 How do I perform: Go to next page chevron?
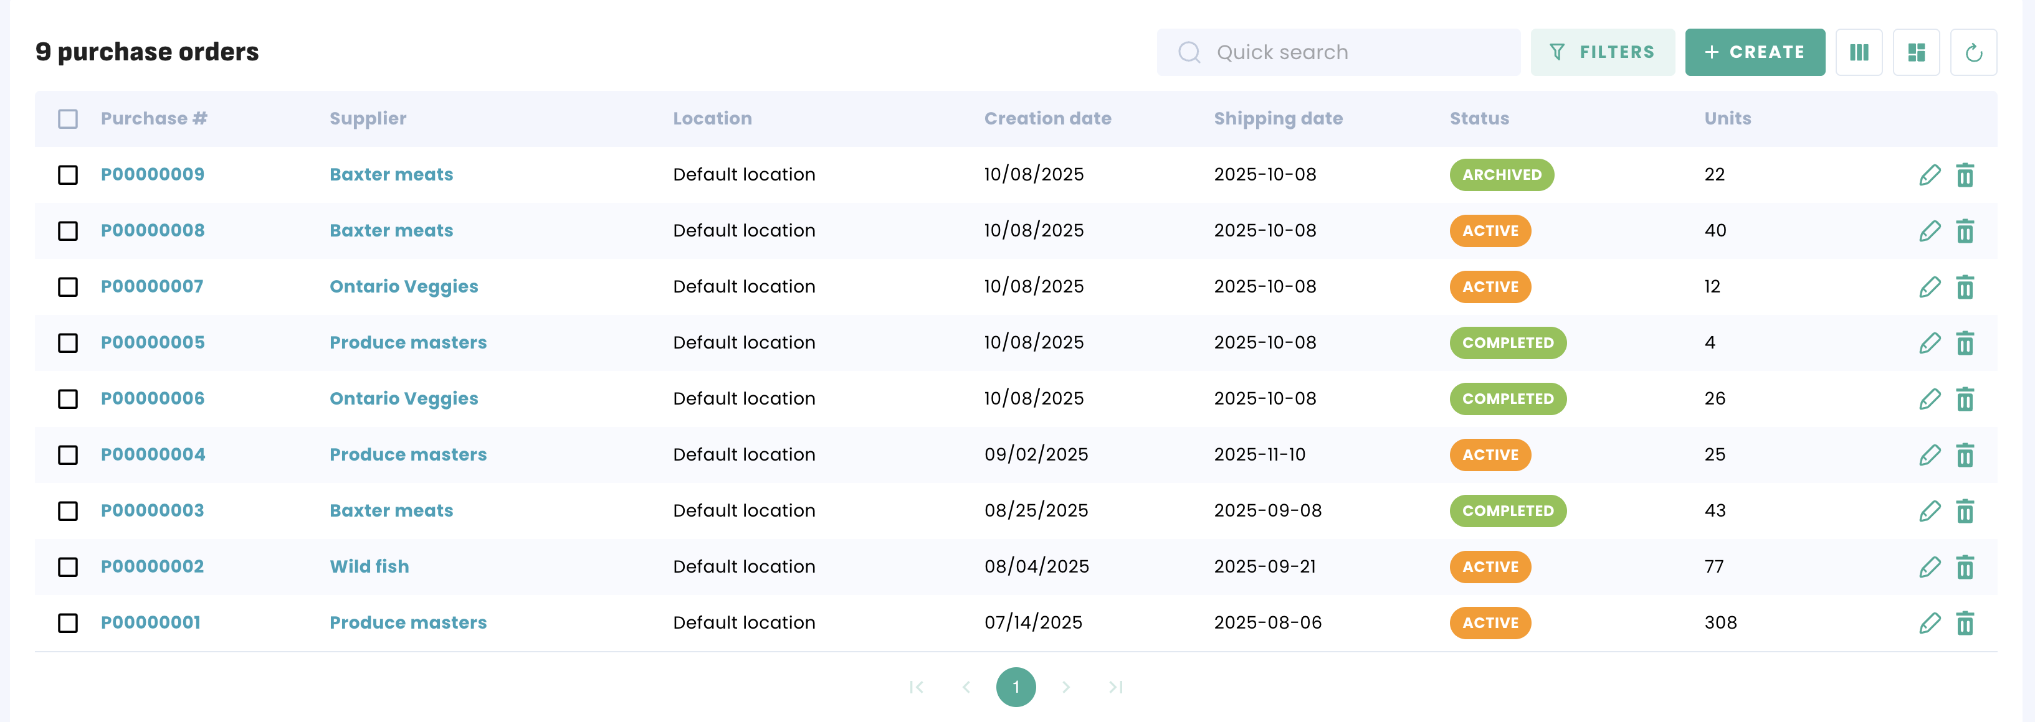click(1065, 687)
